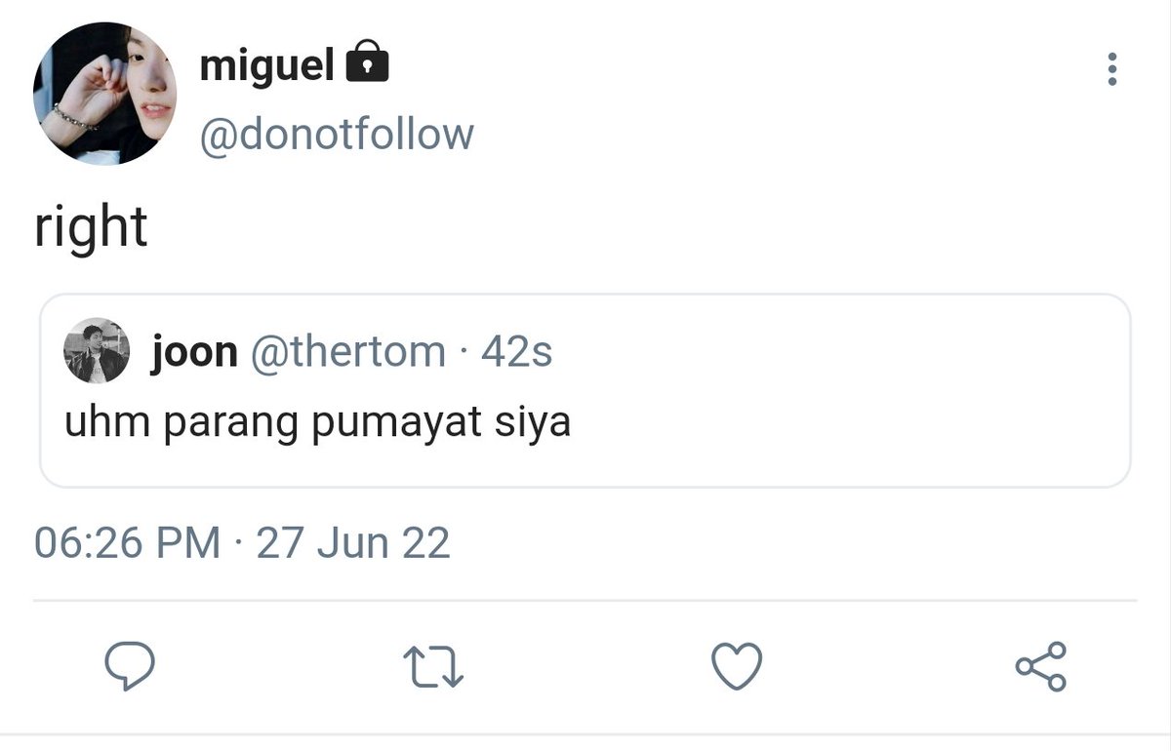1171x751 pixels.
Task: Open the @thertom handle
Action: [348, 352]
